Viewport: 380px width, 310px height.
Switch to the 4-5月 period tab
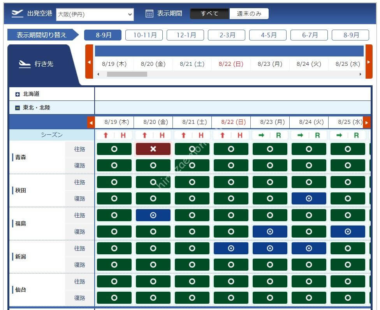pyautogui.click(x=268, y=35)
